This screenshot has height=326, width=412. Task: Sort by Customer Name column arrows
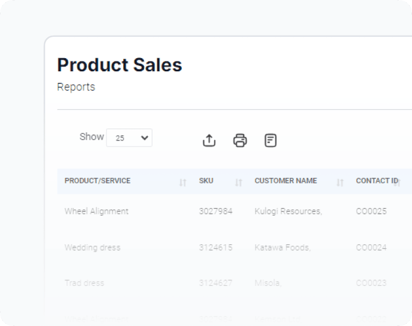pyautogui.click(x=340, y=182)
